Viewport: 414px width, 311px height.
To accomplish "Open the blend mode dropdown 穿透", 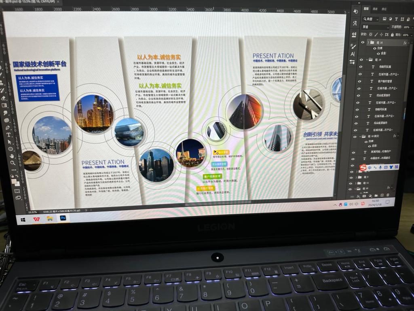I will (375, 27).
